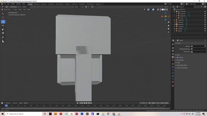Toggle viewport overlays button
Viewport: 207px width, 116px height.
153,10
